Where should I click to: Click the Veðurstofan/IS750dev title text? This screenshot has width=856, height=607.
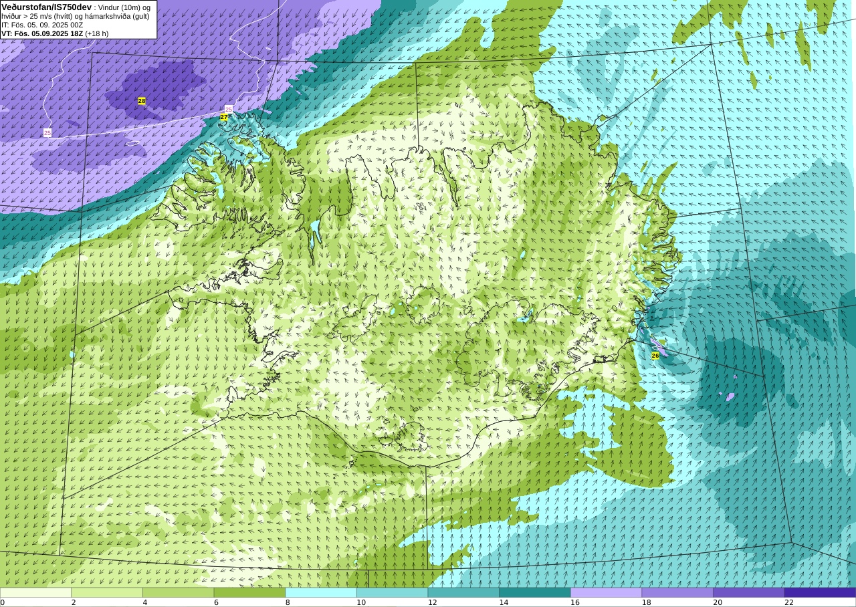coord(47,7)
